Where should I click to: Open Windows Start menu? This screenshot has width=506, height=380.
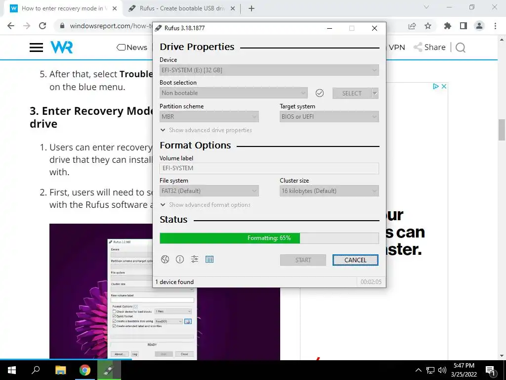point(12,370)
